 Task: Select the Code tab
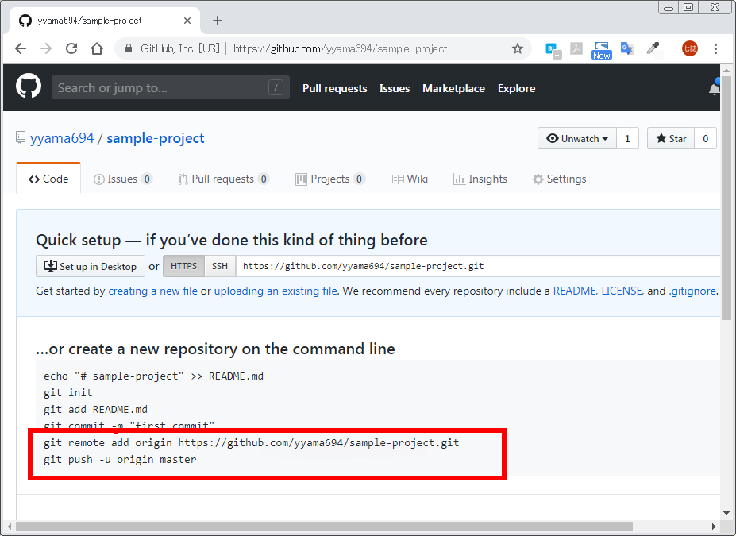point(48,179)
